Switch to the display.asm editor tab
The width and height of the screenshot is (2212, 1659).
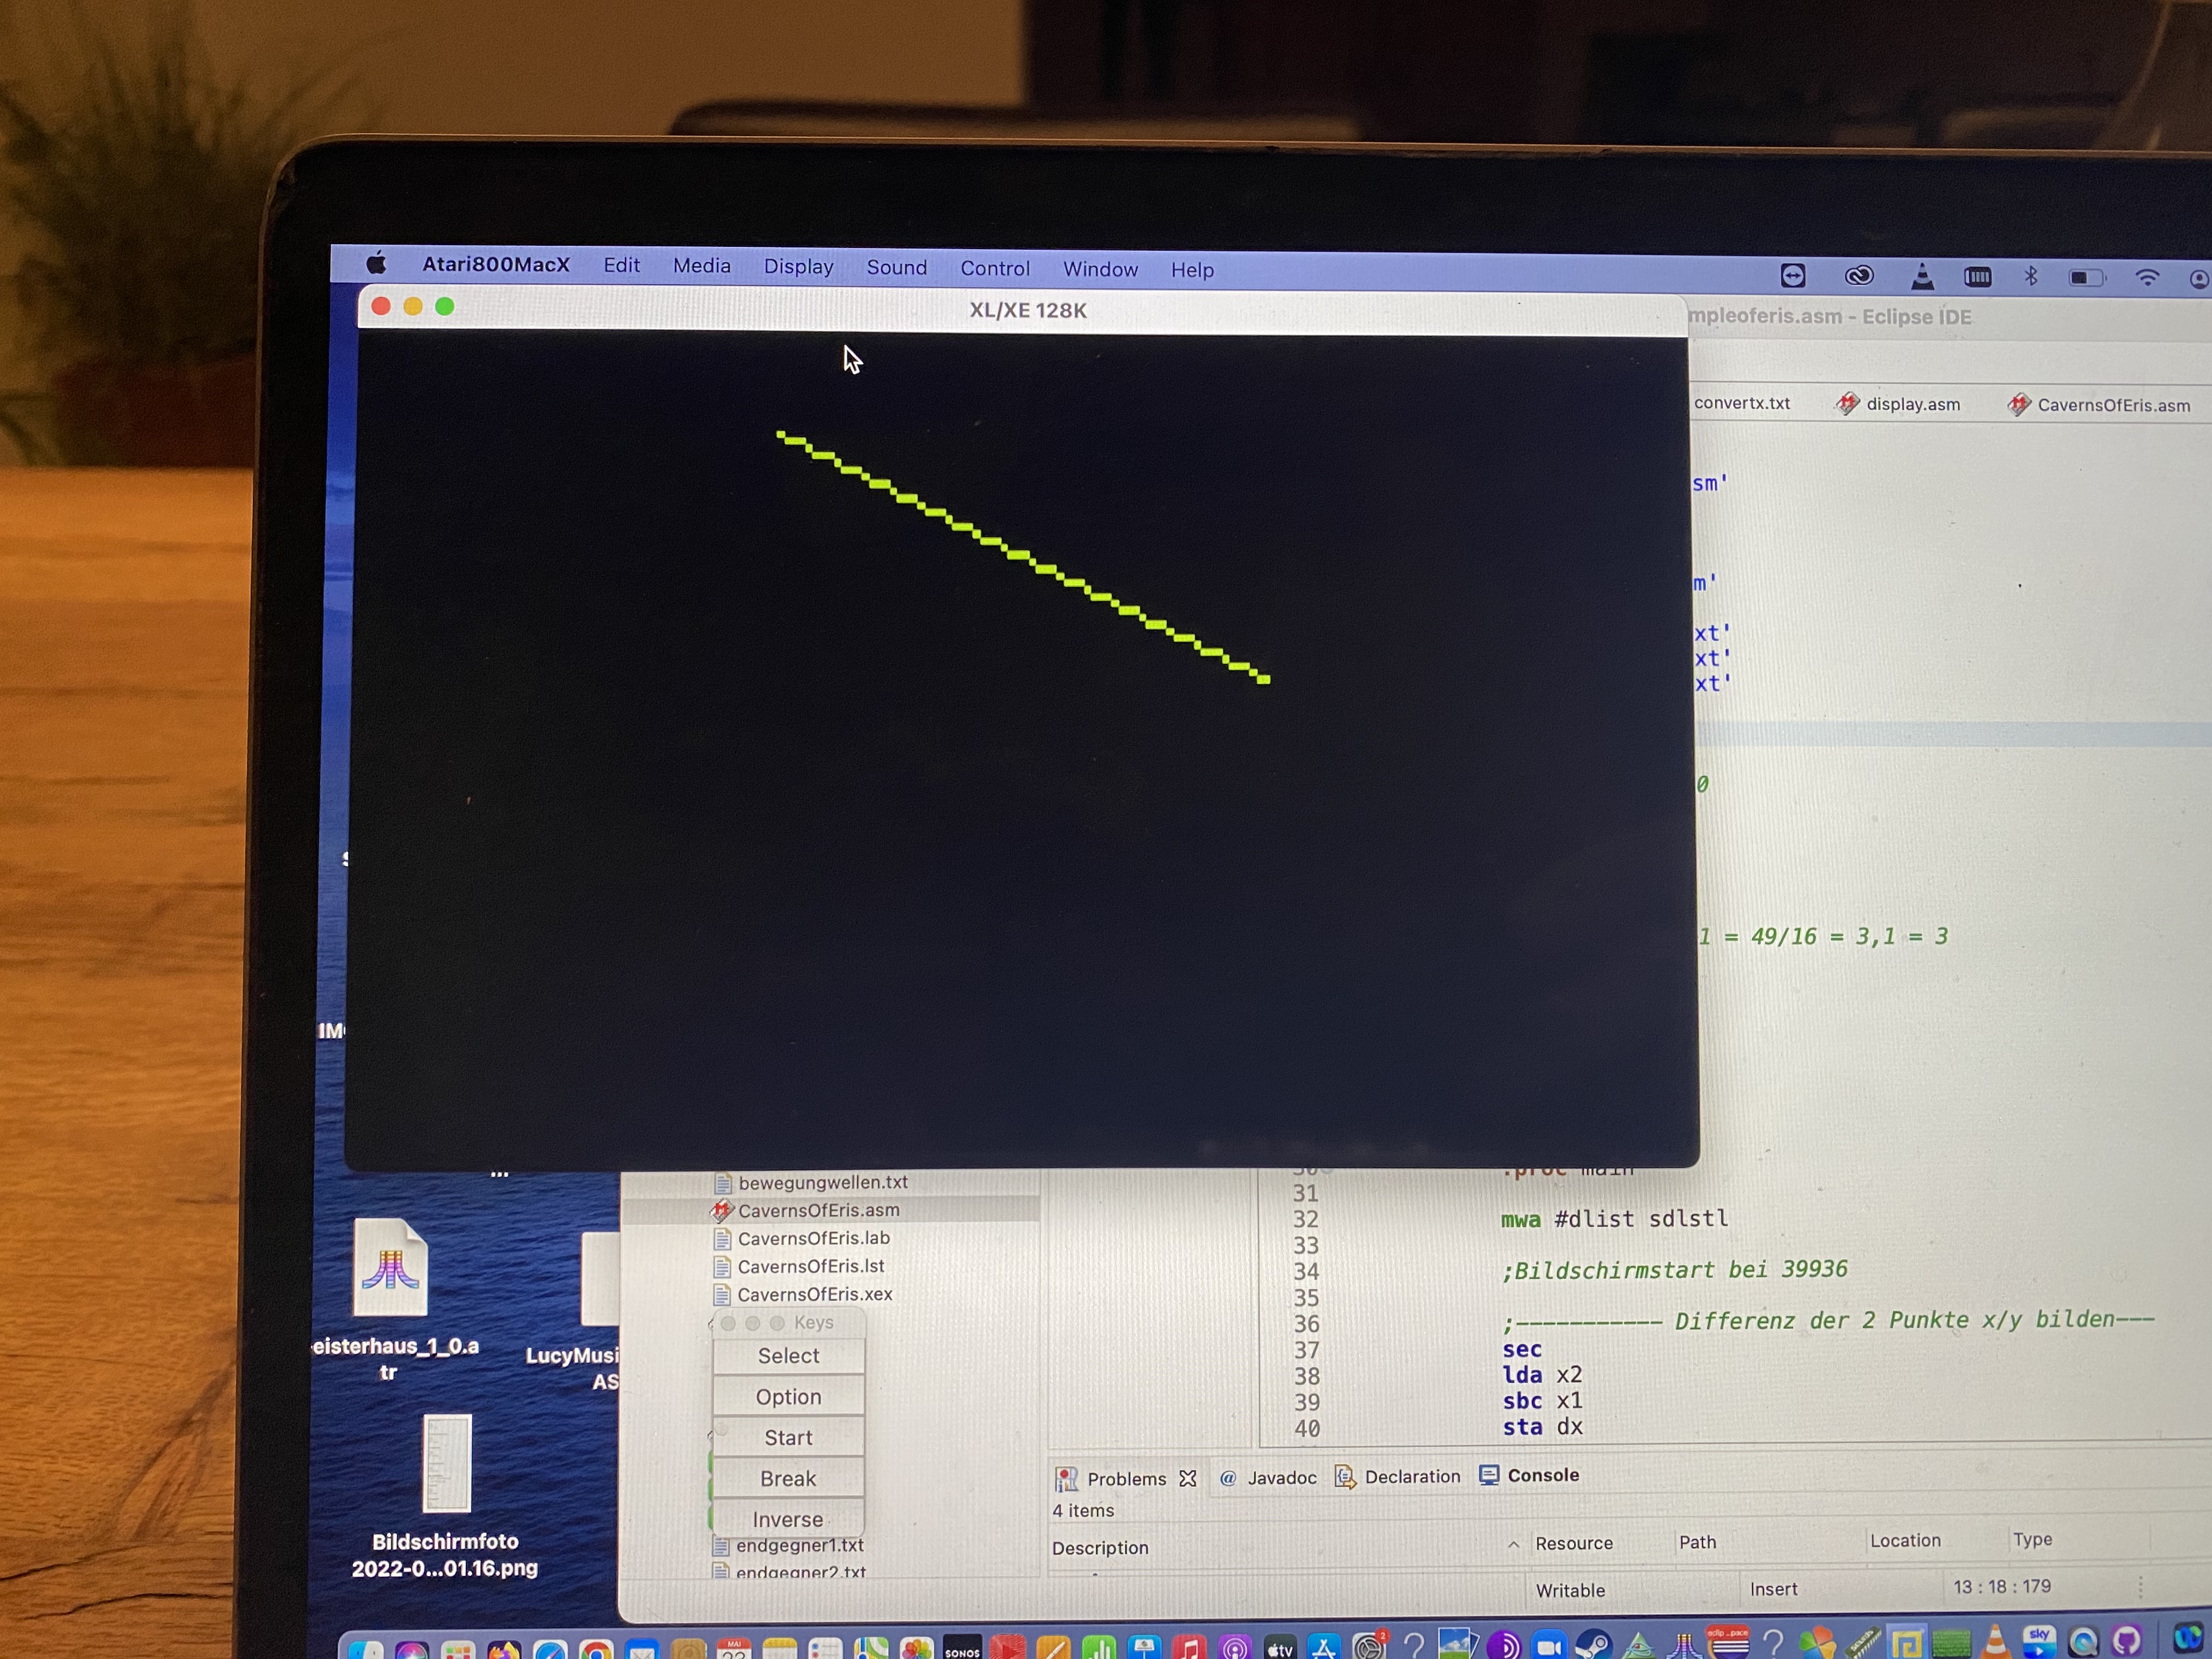point(1911,404)
